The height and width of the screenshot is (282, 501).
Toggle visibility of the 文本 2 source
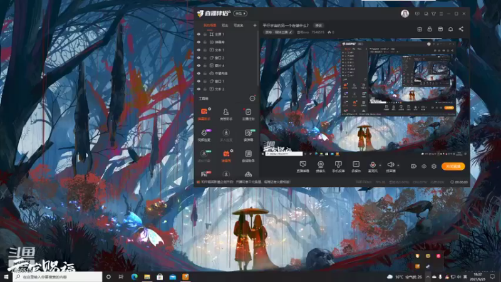(x=199, y=89)
